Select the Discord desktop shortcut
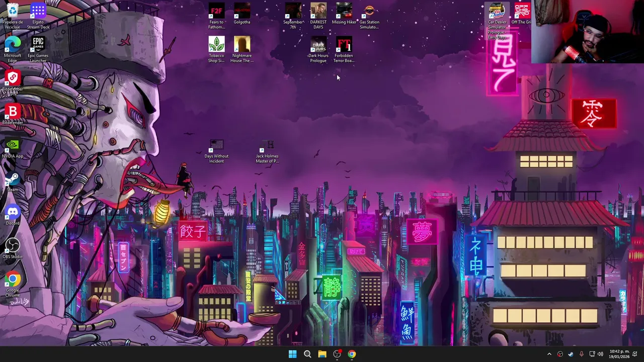The height and width of the screenshot is (362, 644). [x=13, y=215]
